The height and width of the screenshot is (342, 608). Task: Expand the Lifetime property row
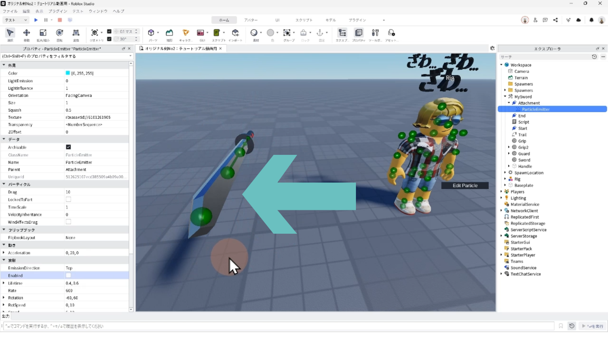tap(3, 283)
